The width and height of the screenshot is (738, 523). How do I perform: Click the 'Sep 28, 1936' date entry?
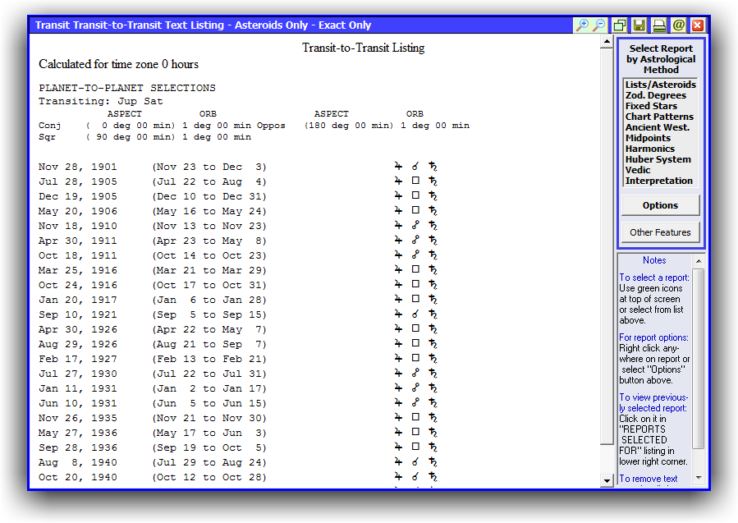coord(78,447)
